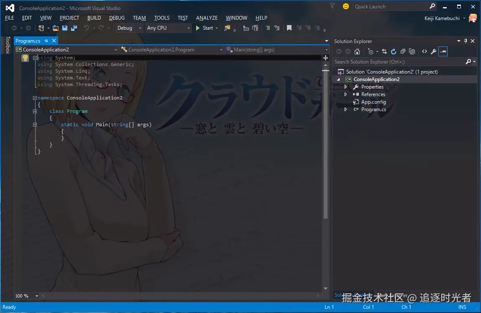Click the Home icon in Solution Explorer

click(x=357, y=51)
